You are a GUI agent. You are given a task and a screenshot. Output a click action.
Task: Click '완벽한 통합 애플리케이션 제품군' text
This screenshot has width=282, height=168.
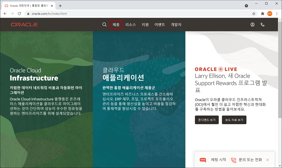tap(129, 88)
